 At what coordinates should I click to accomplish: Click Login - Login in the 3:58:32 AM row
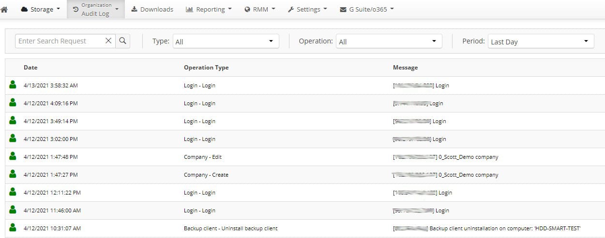tap(199, 85)
